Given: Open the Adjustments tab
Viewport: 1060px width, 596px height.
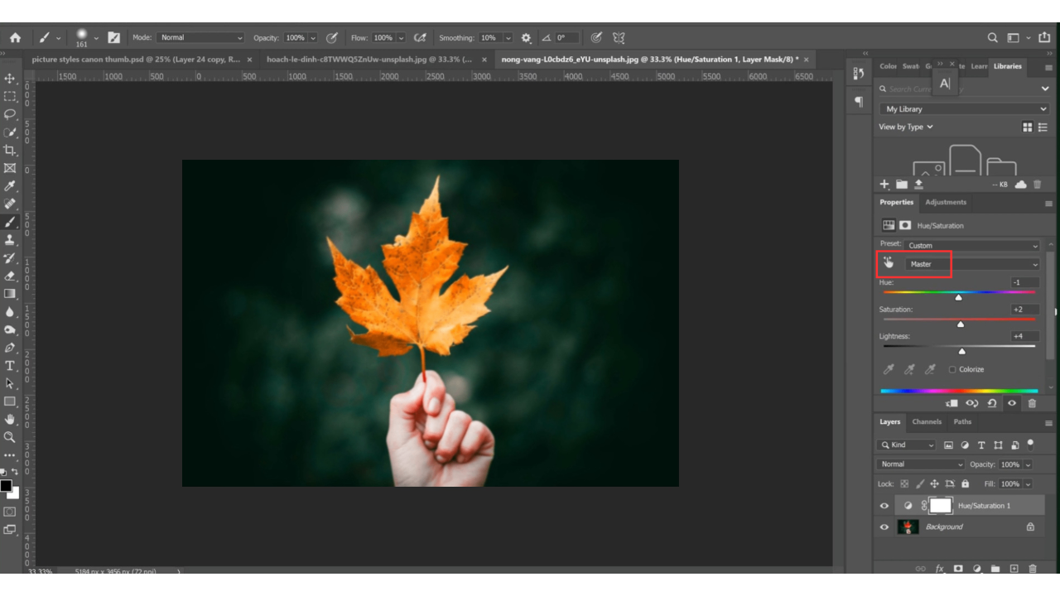Looking at the screenshot, I should point(946,202).
